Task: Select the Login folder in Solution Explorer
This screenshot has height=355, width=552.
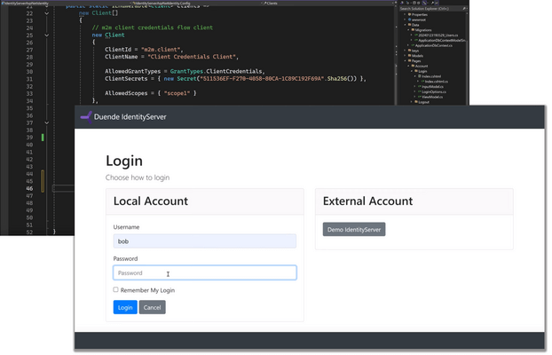Action: click(x=422, y=71)
